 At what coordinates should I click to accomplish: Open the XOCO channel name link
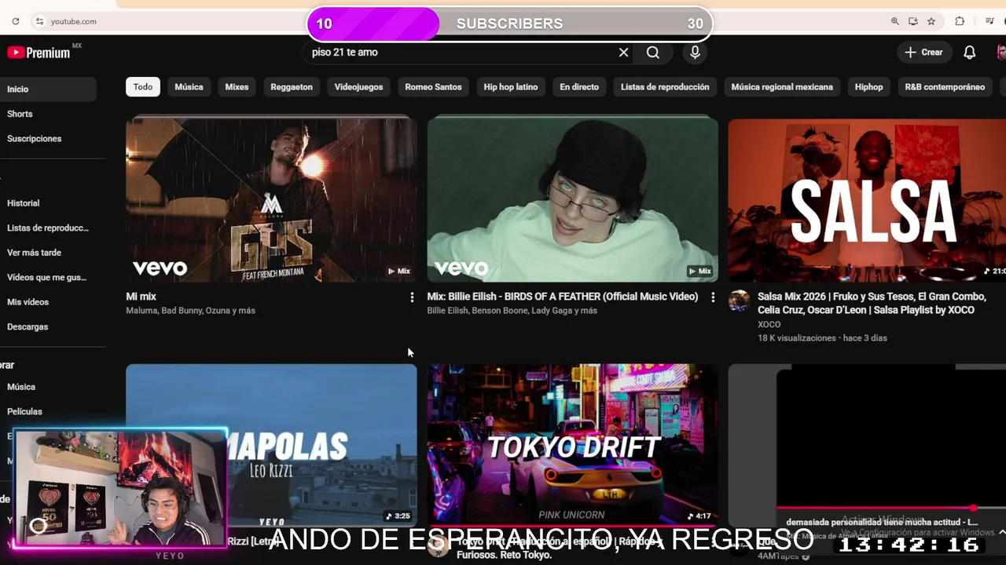click(769, 324)
